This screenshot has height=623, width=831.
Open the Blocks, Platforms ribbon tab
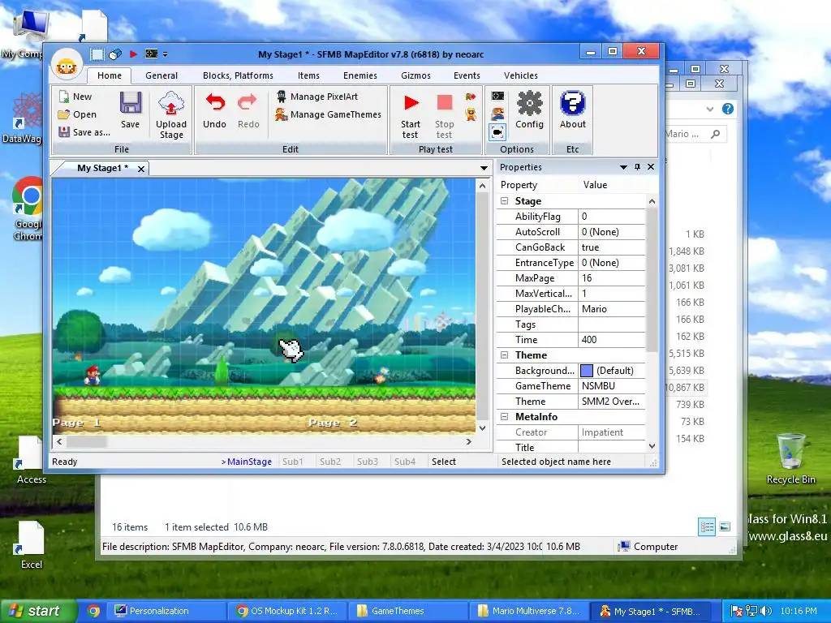click(238, 75)
